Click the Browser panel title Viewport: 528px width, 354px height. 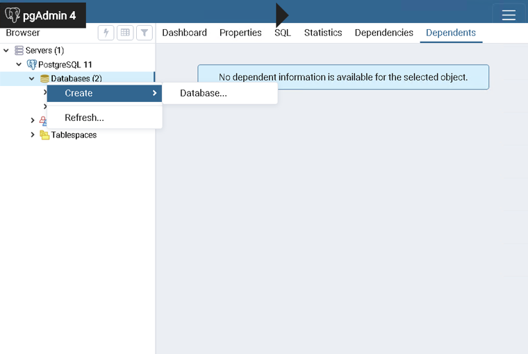[23, 33]
